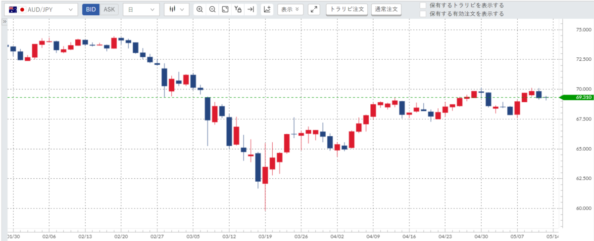Viewport: 594px width, 241px height.
Task: Click the 01/30 date axis label
Action: point(13,237)
